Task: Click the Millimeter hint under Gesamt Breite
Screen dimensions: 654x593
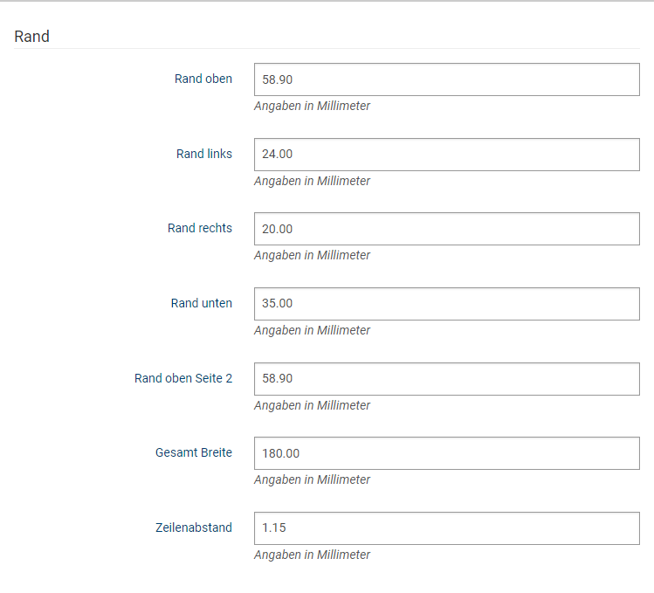Action: 312,480
